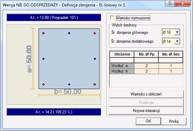
Task: Click the b= 50.00 dimension label
Action: (68, 92)
